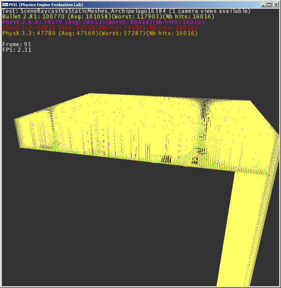Minimize the PEEL window

coord(263,5)
